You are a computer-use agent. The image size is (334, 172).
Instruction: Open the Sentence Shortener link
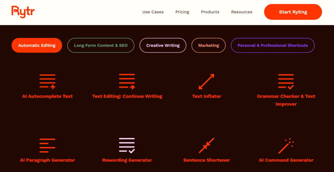tap(206, 160)
